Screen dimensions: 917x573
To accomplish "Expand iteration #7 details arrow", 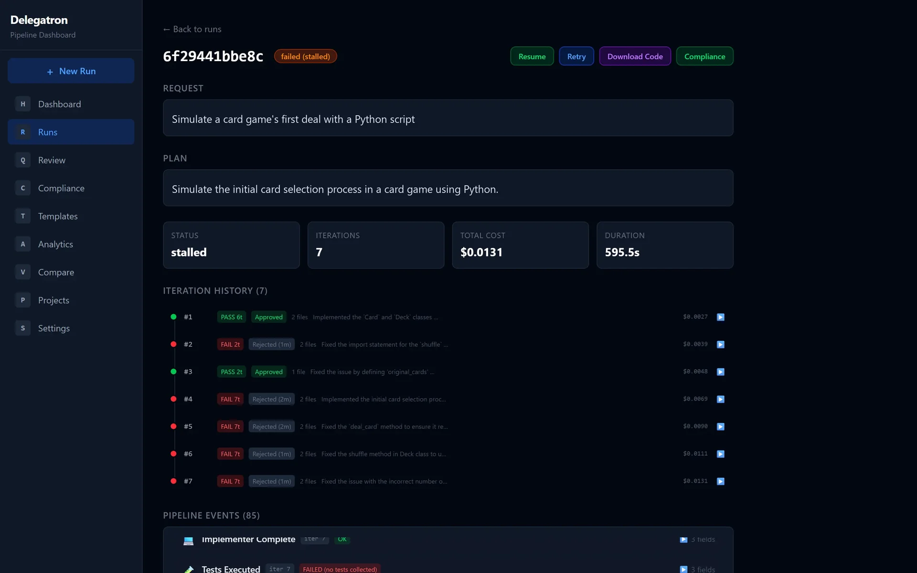I will click(721, 481).
